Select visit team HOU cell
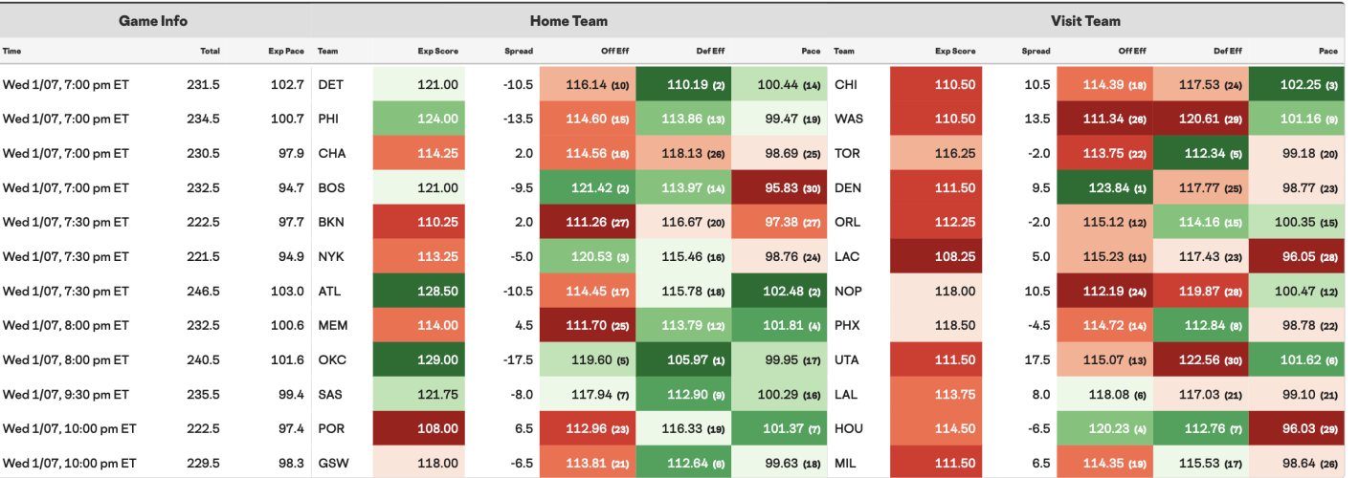This screenshot has height=478, width=1359. (848, 428)
